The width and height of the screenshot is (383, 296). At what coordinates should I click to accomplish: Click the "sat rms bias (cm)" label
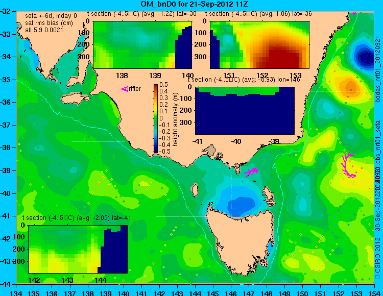pyautogui.click(x=49, y=23)
